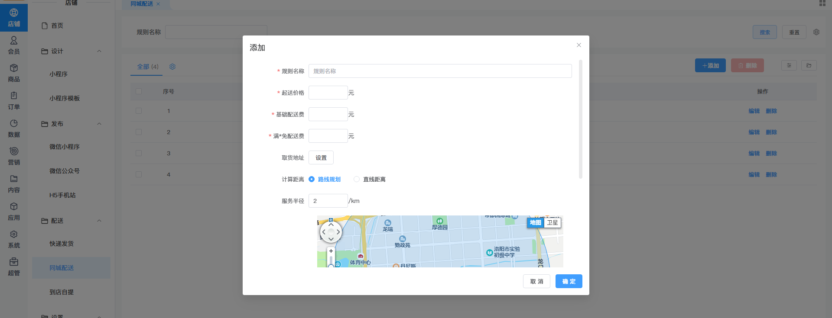Viewport: 832px width, 318px height.
Task: Click the gear icon beside 全部 (4) tab
Action: (x=172, y=67)
